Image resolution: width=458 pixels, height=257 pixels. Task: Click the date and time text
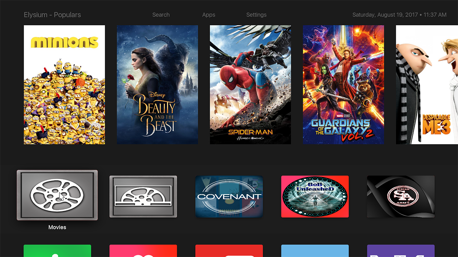tap(399, 15)
